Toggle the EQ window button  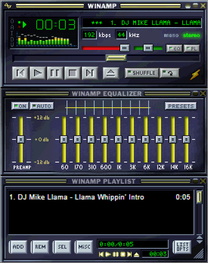click(x=174, y=49)
